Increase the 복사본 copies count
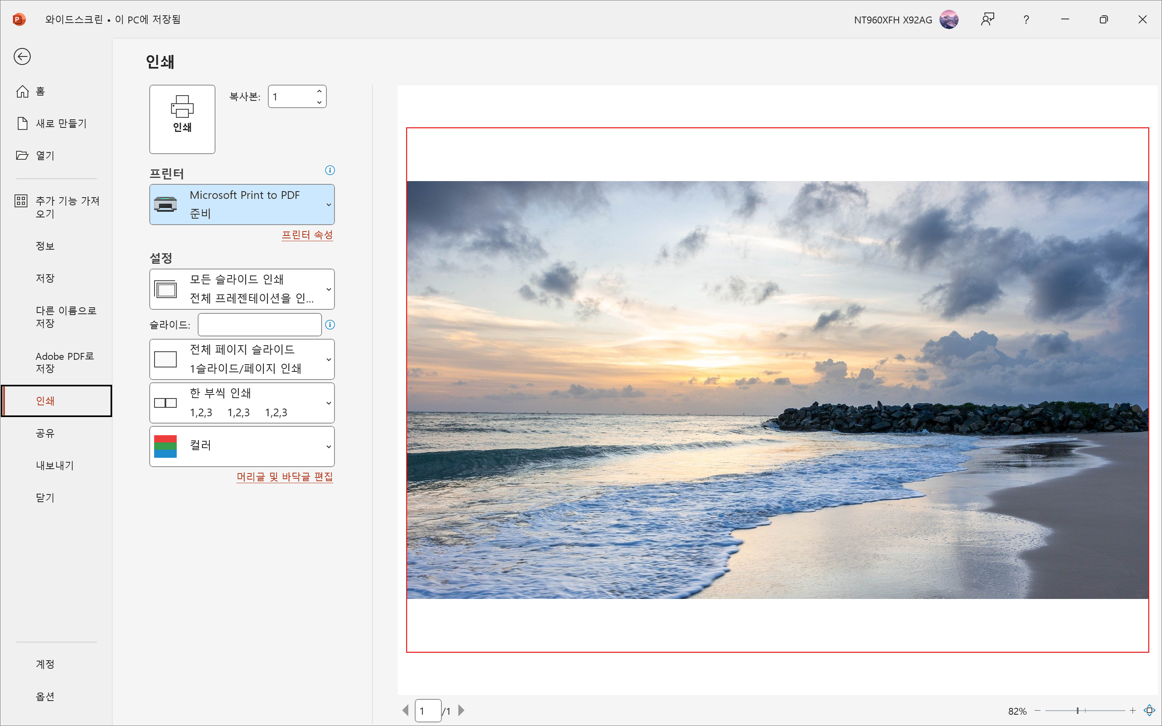Viewport: 1162px width, 726px height. pyautogui.click(x=319, y=91)
